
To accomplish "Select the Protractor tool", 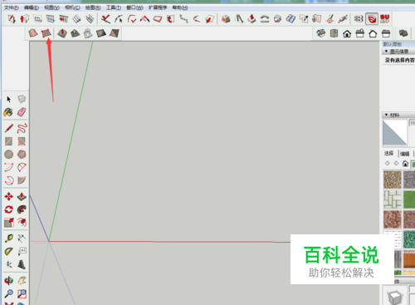I will (x=8, y=251).
